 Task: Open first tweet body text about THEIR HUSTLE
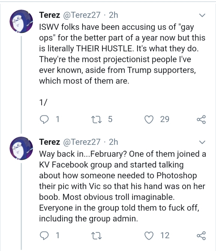click(x=122, y=54)
